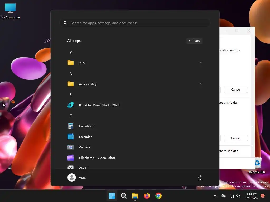Open the Calendar app icon

coord(71,137)
